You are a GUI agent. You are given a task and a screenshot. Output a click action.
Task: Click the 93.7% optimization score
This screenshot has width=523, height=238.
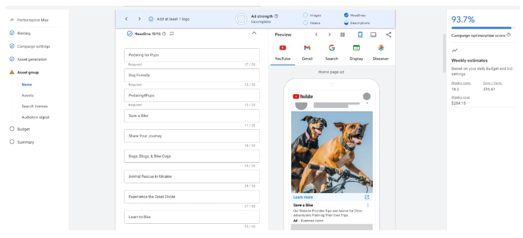click(x=463, y=20)
